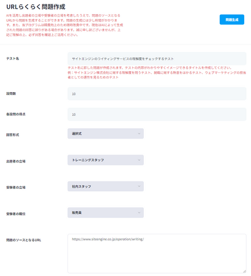Open the 受験者の立場 dropdown showing 社内スタッフ
This screenshot has height=276, width=251.
click(x=105, y=186)
